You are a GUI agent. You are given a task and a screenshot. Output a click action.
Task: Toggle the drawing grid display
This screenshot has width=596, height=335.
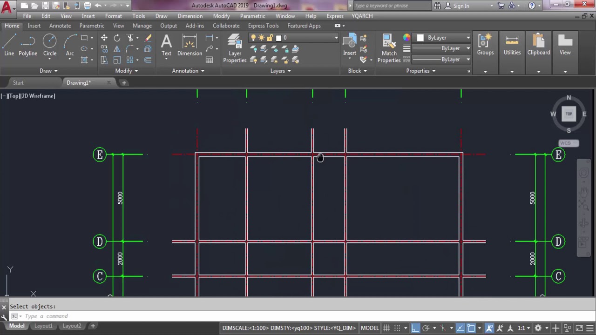tap(386, 328)
